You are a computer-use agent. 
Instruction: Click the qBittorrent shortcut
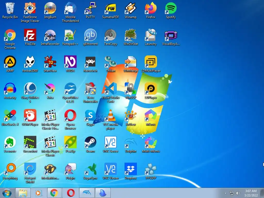pos(90,35)
